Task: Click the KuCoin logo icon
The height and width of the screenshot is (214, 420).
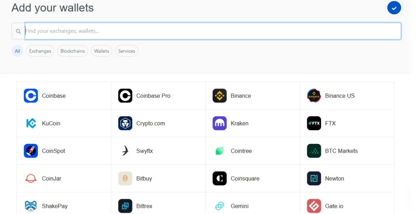Action: 31,123
